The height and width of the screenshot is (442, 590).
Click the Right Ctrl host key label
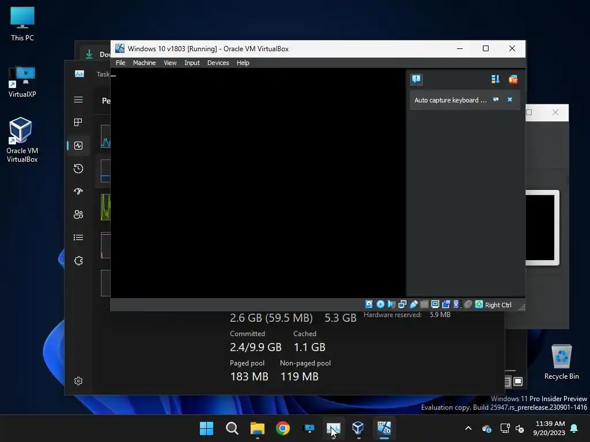coord(498,305)
